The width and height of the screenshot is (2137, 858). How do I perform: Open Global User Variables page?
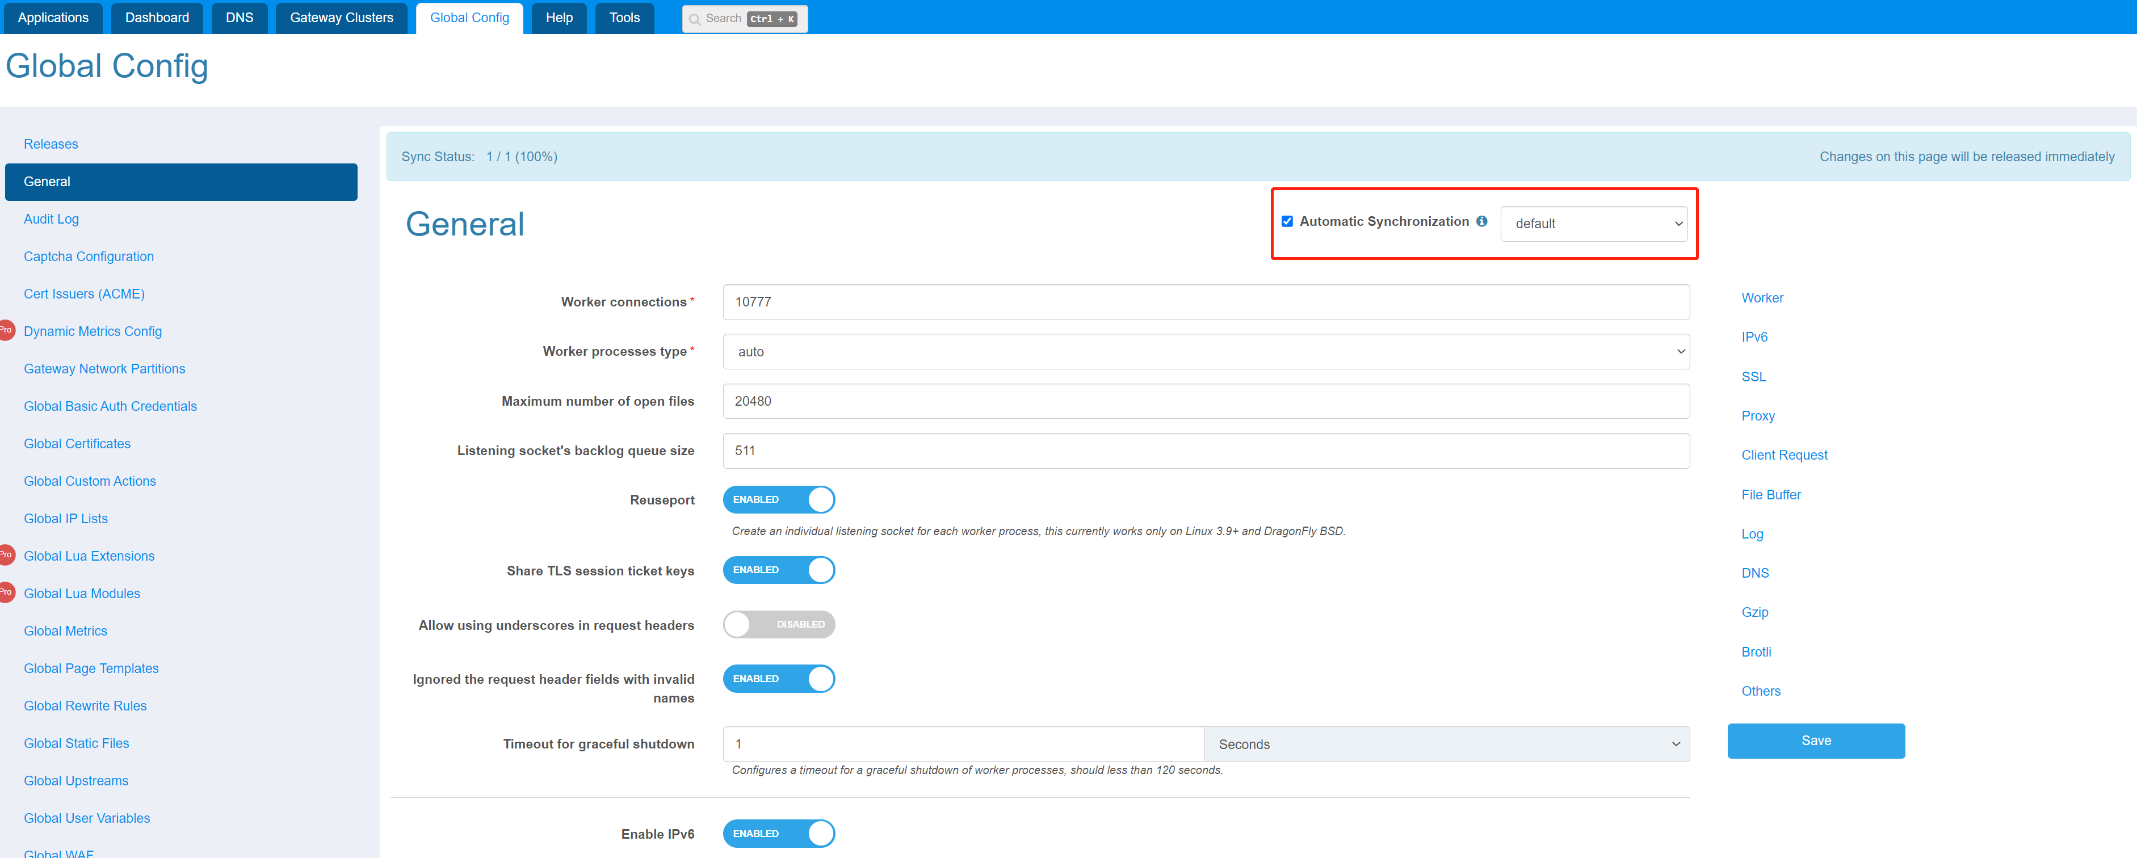pos(87,818)
